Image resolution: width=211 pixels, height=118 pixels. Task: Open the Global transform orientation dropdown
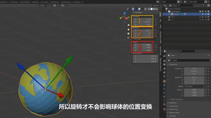click(x=42, y=5)
